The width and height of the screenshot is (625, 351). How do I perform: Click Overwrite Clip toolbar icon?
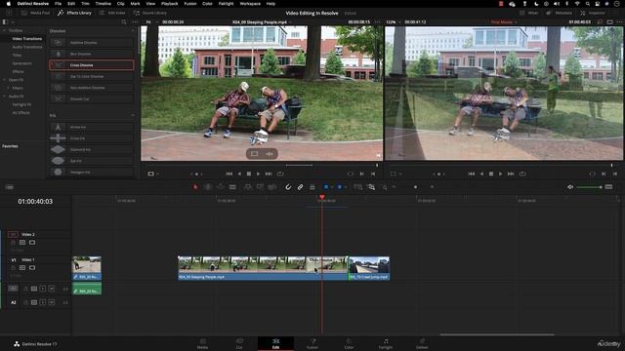point(260,187)
